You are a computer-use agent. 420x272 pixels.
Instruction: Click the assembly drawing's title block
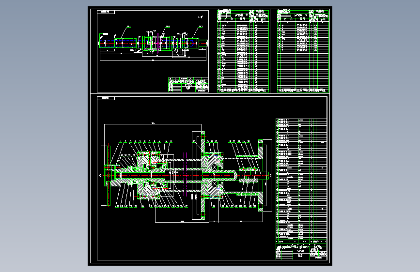[x=301, y=252]
